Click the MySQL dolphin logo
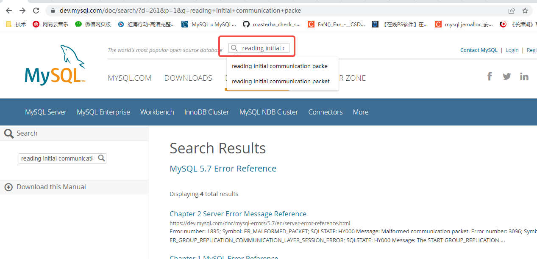Image resolution: width=537 pixels, height=259 pixels. click(x=55, y=65)
